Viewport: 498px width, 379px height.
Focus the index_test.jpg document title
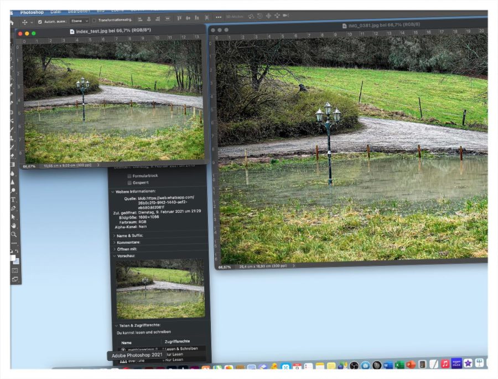click(x=113, y=31)
